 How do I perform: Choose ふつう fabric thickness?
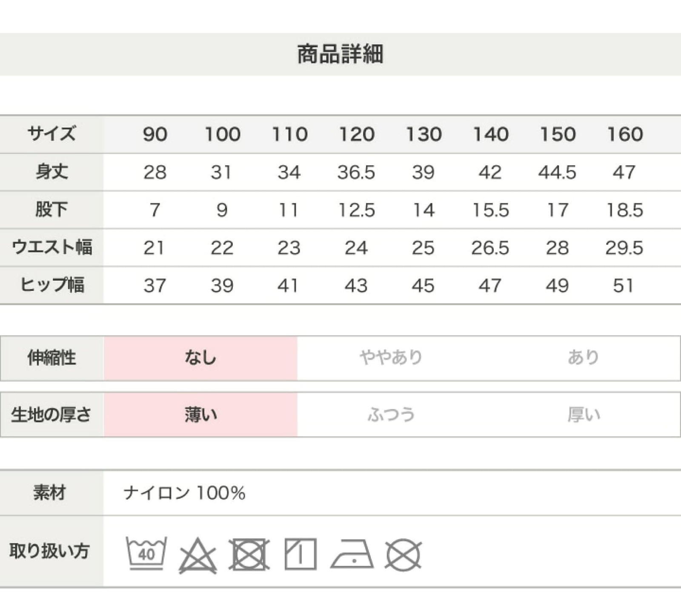pyautogui.click(x=391, y=415)
